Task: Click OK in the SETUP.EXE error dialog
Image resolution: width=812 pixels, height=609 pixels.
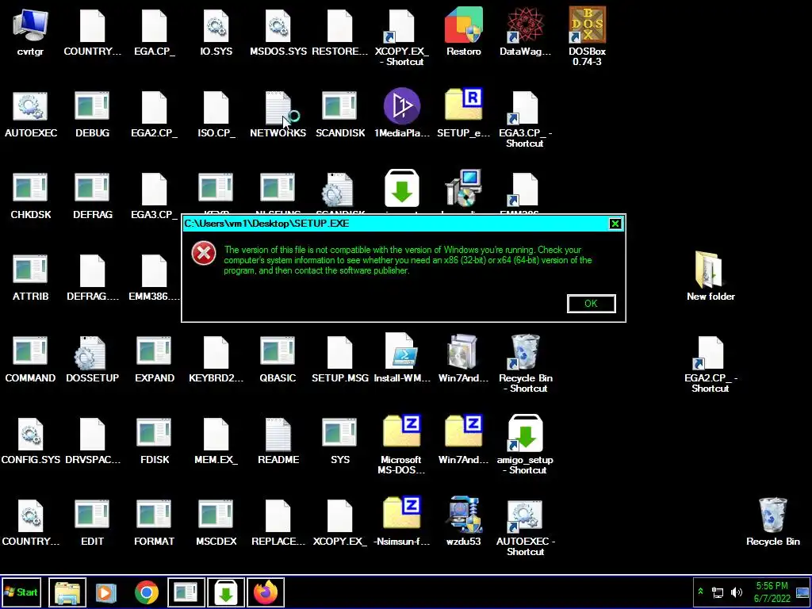Action: tap(591, 304)
